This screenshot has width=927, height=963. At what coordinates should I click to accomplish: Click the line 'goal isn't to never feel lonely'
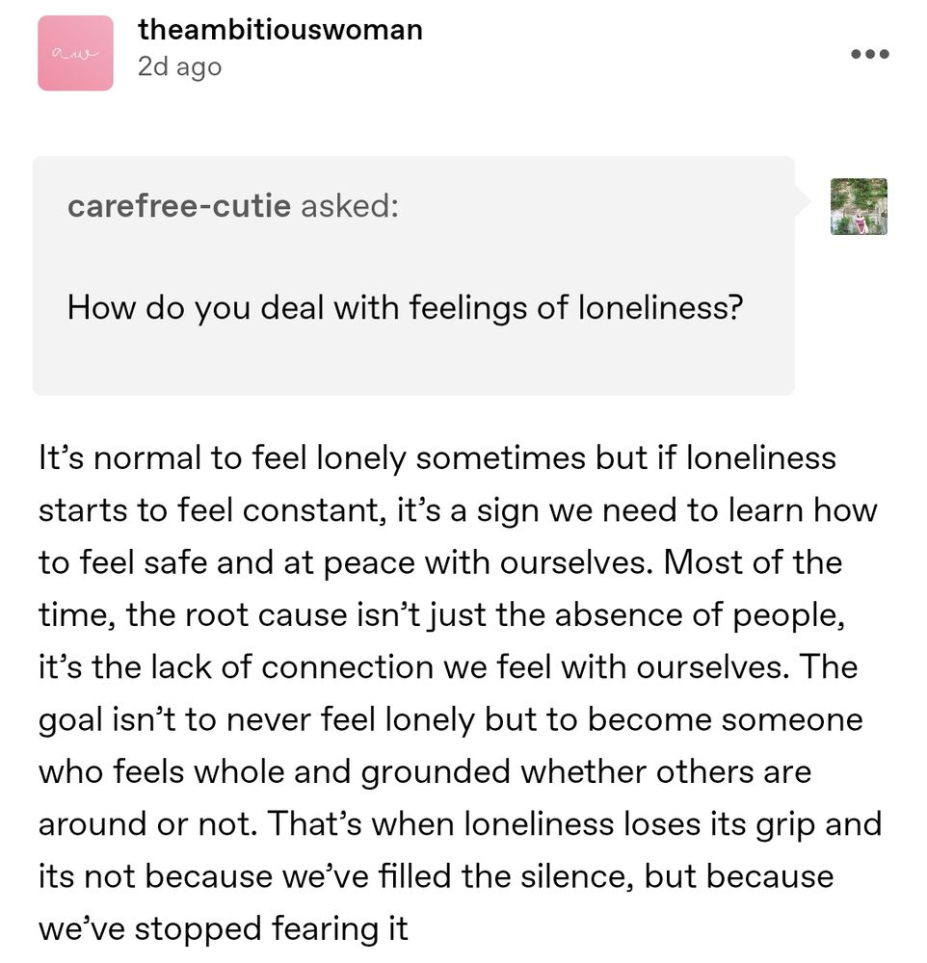tap(451, 719)
